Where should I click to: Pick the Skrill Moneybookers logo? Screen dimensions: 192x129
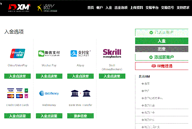[x=112, y=53]
